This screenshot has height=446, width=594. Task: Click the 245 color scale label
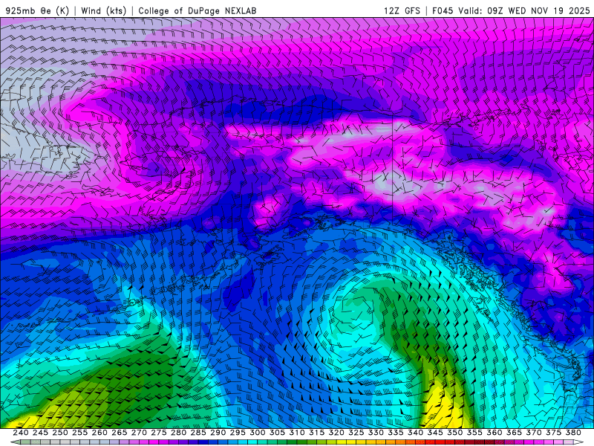[40, 433]
